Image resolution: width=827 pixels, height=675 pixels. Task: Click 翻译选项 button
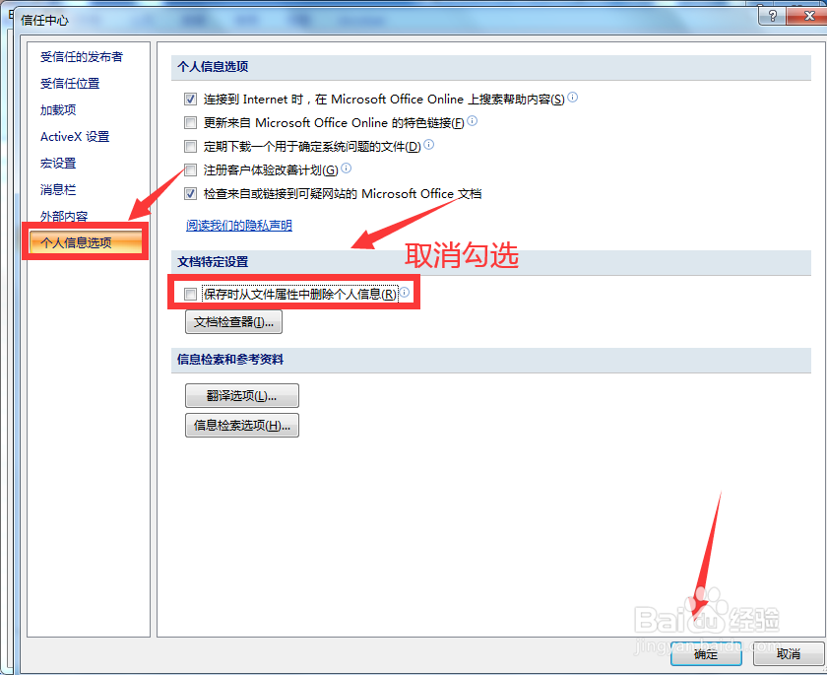242,396
